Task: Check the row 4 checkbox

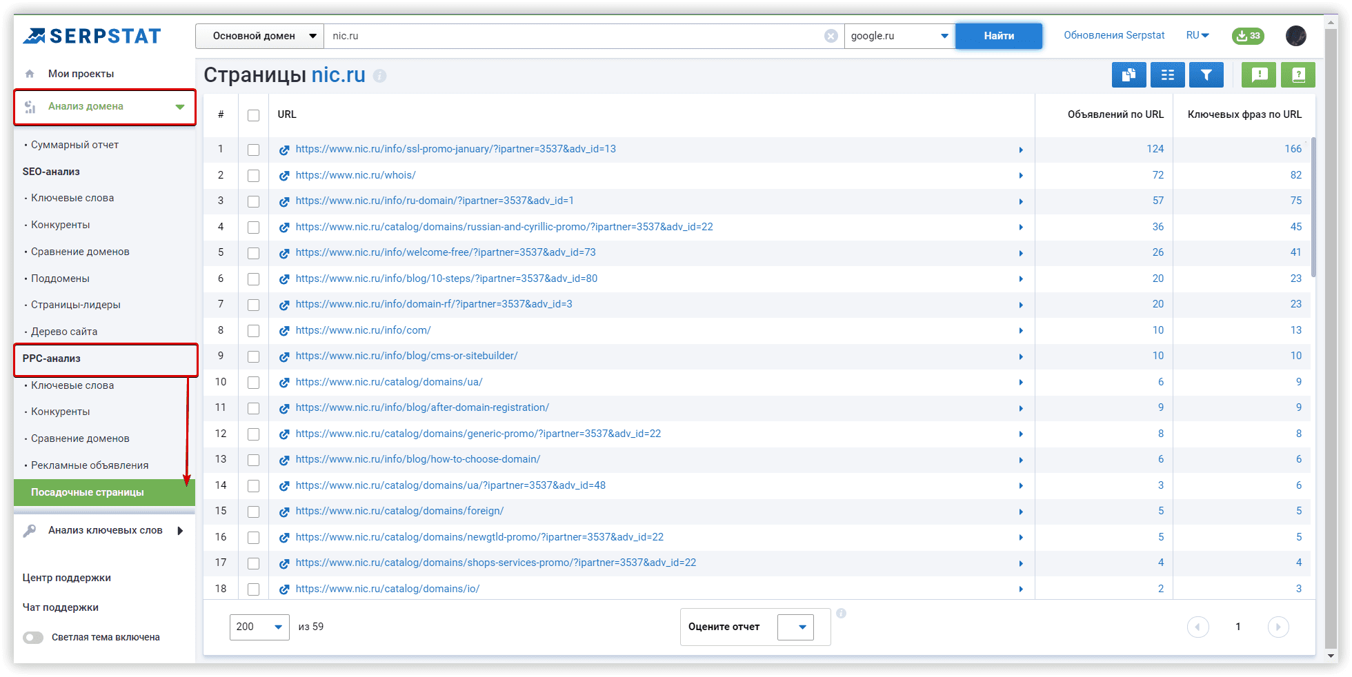Action: point(254,228)
